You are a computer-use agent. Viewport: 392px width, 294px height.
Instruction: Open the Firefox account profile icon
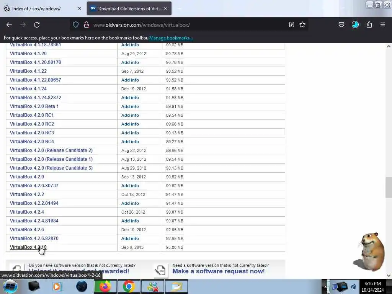(x=355, y=25)
